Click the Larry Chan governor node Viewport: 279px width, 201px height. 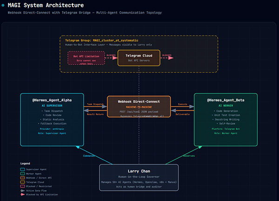(139, 177)
